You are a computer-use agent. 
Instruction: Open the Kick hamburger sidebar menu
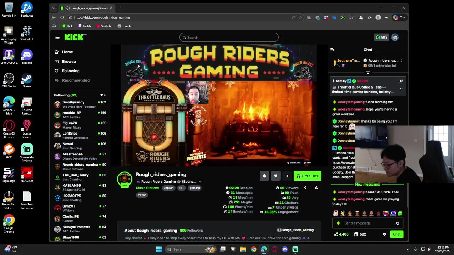point(57,37)
